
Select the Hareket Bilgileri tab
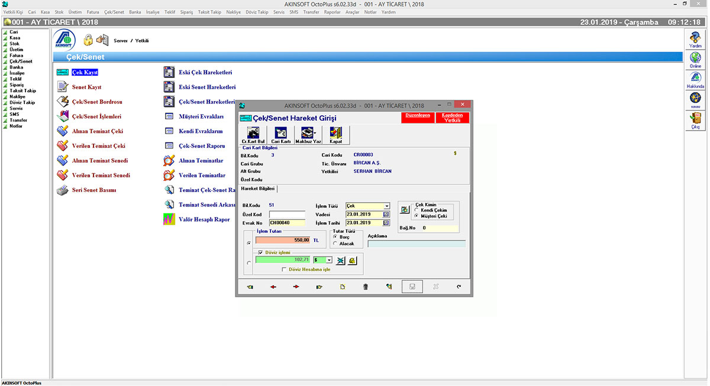[x=259, y=189]
